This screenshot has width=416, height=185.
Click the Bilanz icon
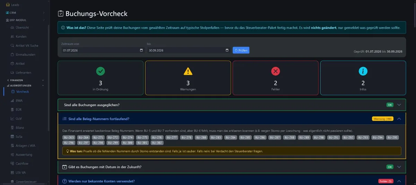pyautogui.click(x=12, y=127)
